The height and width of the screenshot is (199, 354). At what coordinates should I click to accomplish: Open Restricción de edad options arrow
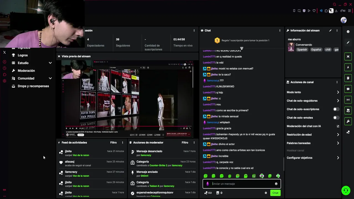point(338,135)
